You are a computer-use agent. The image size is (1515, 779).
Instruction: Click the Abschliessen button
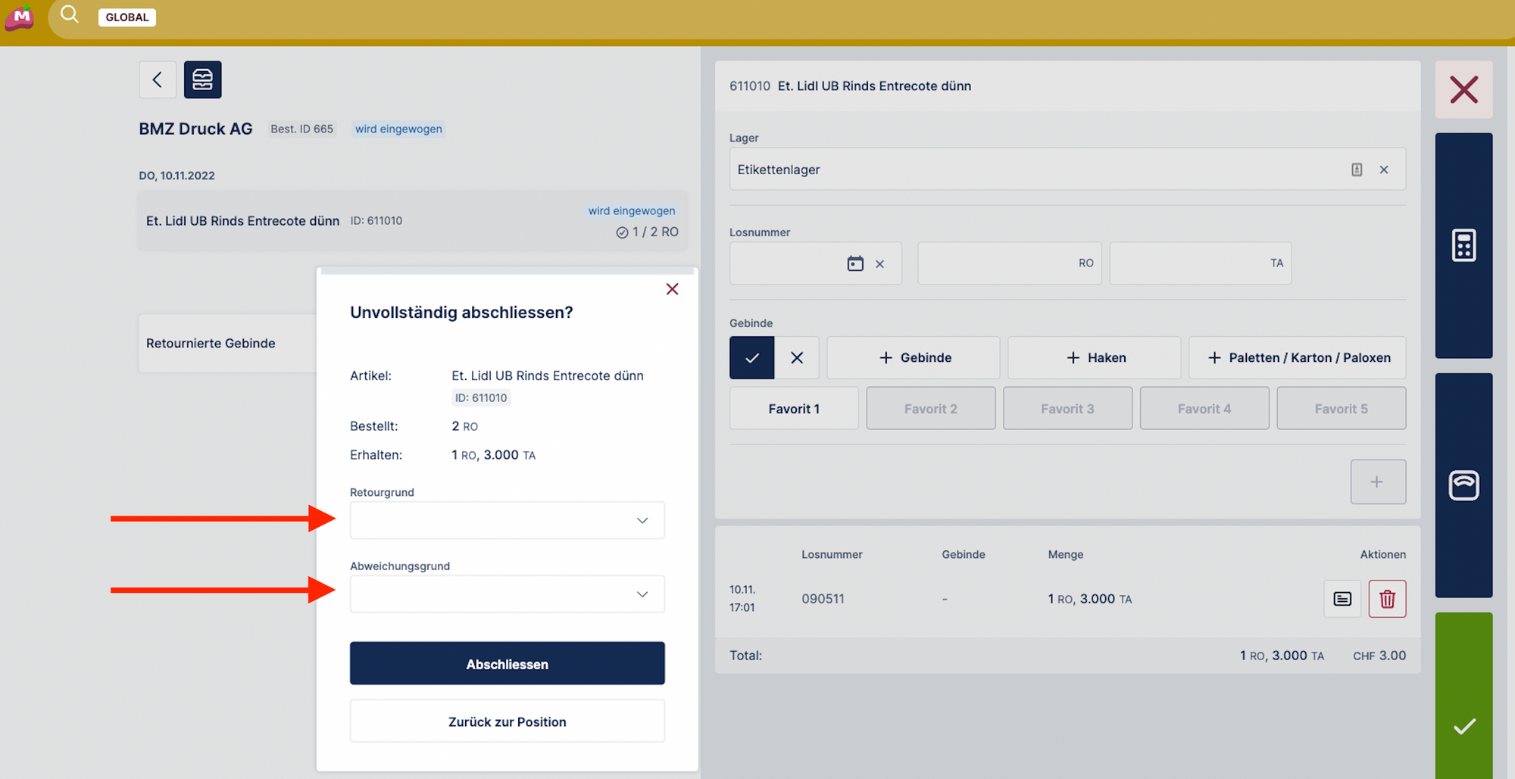pos(507,664)
